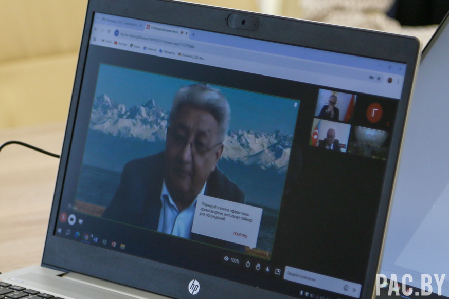Viewport: 449px width, 299px height.
Task: Click the browser address bar URL
Action: [x=157, y=40]
